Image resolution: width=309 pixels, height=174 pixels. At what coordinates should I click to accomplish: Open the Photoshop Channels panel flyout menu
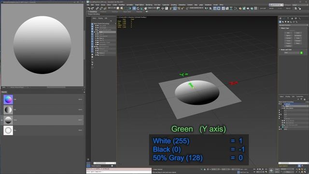[x=84, y=92]
